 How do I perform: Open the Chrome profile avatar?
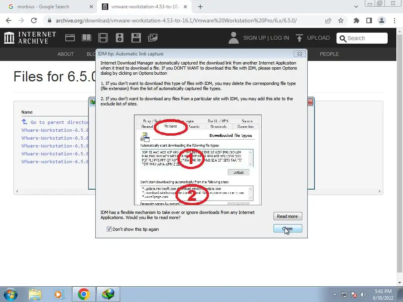coord(382,20)
